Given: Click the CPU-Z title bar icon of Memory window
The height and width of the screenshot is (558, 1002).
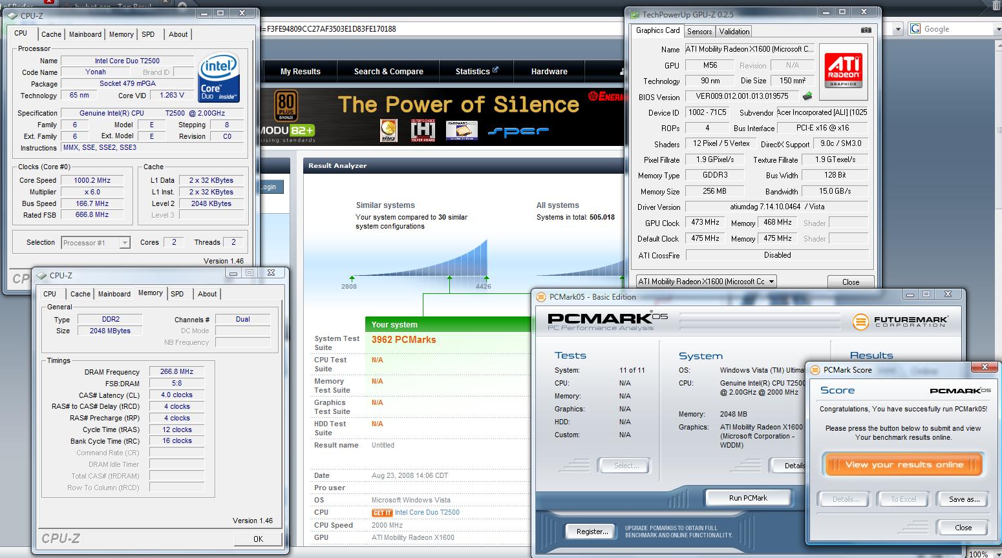Looking at the screenshot, I should (x=42, y=275).
